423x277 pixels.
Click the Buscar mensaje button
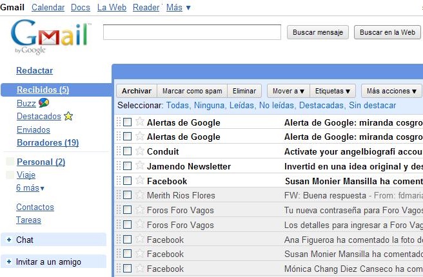pos(318,32)
